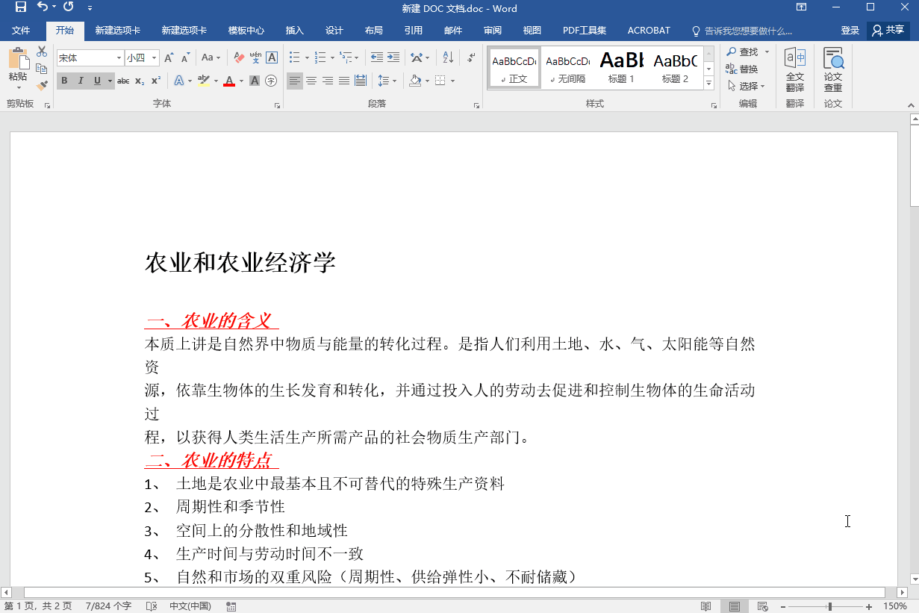Image resolution: width=919 pixels, height=613 pixels.
Task: Expand the font color dropdown arrow
Action: click(241, 81)
